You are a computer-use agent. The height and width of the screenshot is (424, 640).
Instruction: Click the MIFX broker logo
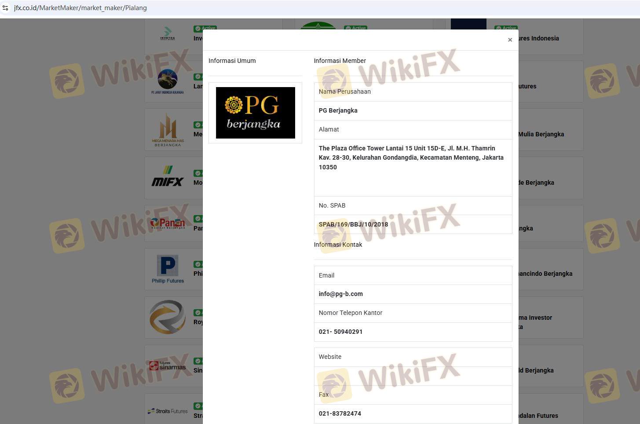[167, 177]
